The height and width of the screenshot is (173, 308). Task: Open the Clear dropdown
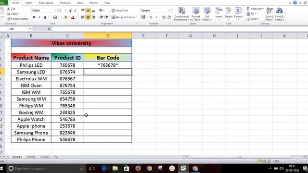tap(253, 19)
